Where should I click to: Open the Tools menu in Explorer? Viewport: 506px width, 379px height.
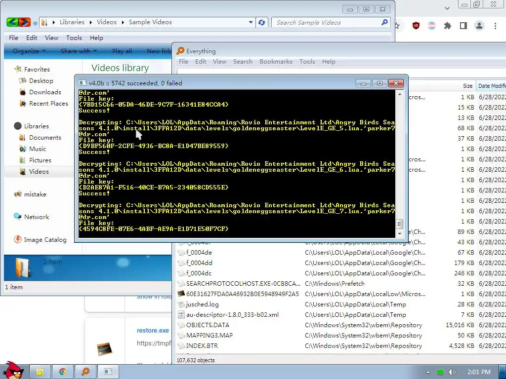74,38
